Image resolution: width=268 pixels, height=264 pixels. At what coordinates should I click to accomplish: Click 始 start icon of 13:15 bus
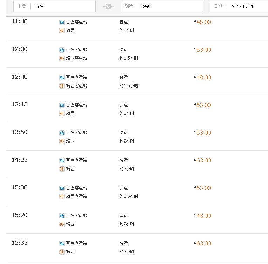pyautogui.click(x=62, y=105)
